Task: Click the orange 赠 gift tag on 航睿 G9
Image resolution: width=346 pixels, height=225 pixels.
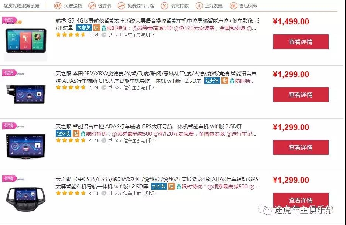Action: [96, 28]
